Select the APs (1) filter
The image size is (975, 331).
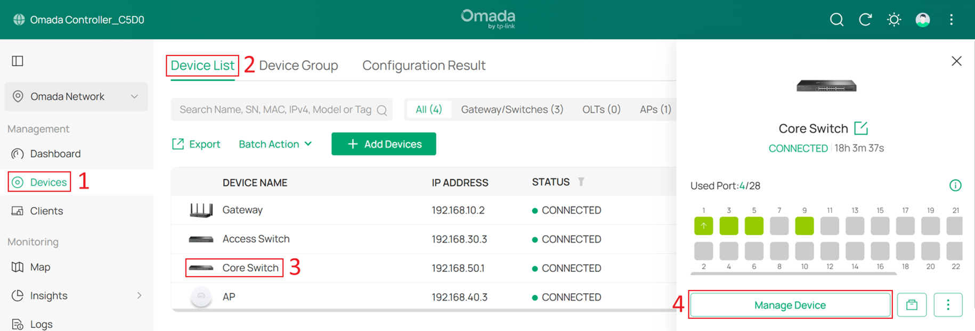655,110
